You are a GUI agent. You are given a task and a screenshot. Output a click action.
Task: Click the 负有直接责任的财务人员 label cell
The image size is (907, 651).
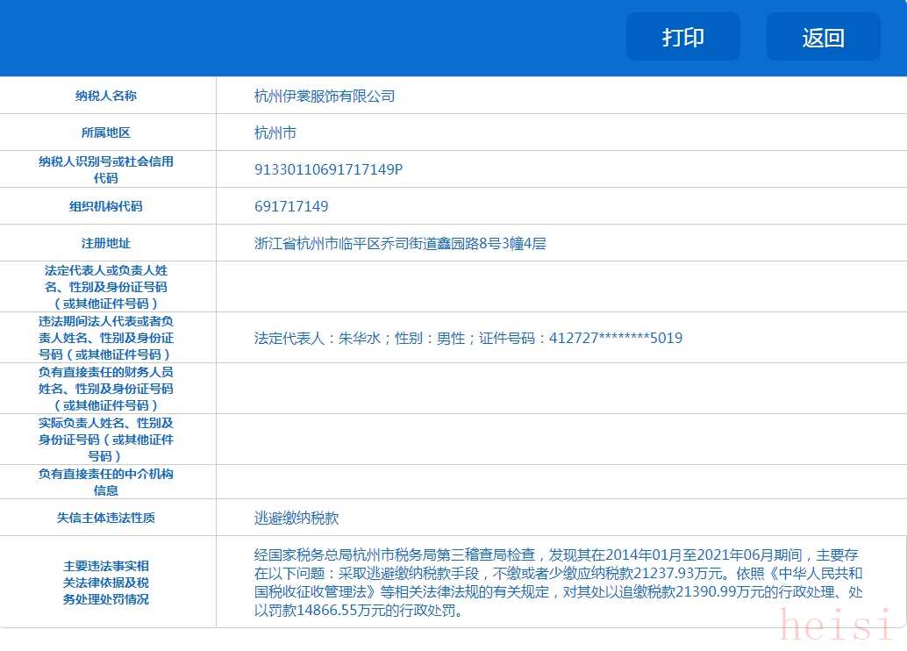(106, 389)
